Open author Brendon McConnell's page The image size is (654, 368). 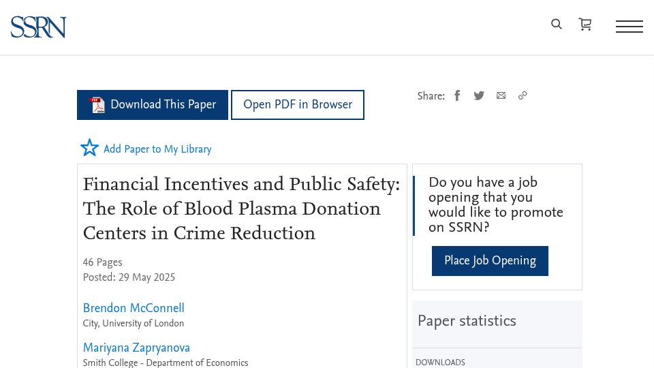(x=134, y=308)
